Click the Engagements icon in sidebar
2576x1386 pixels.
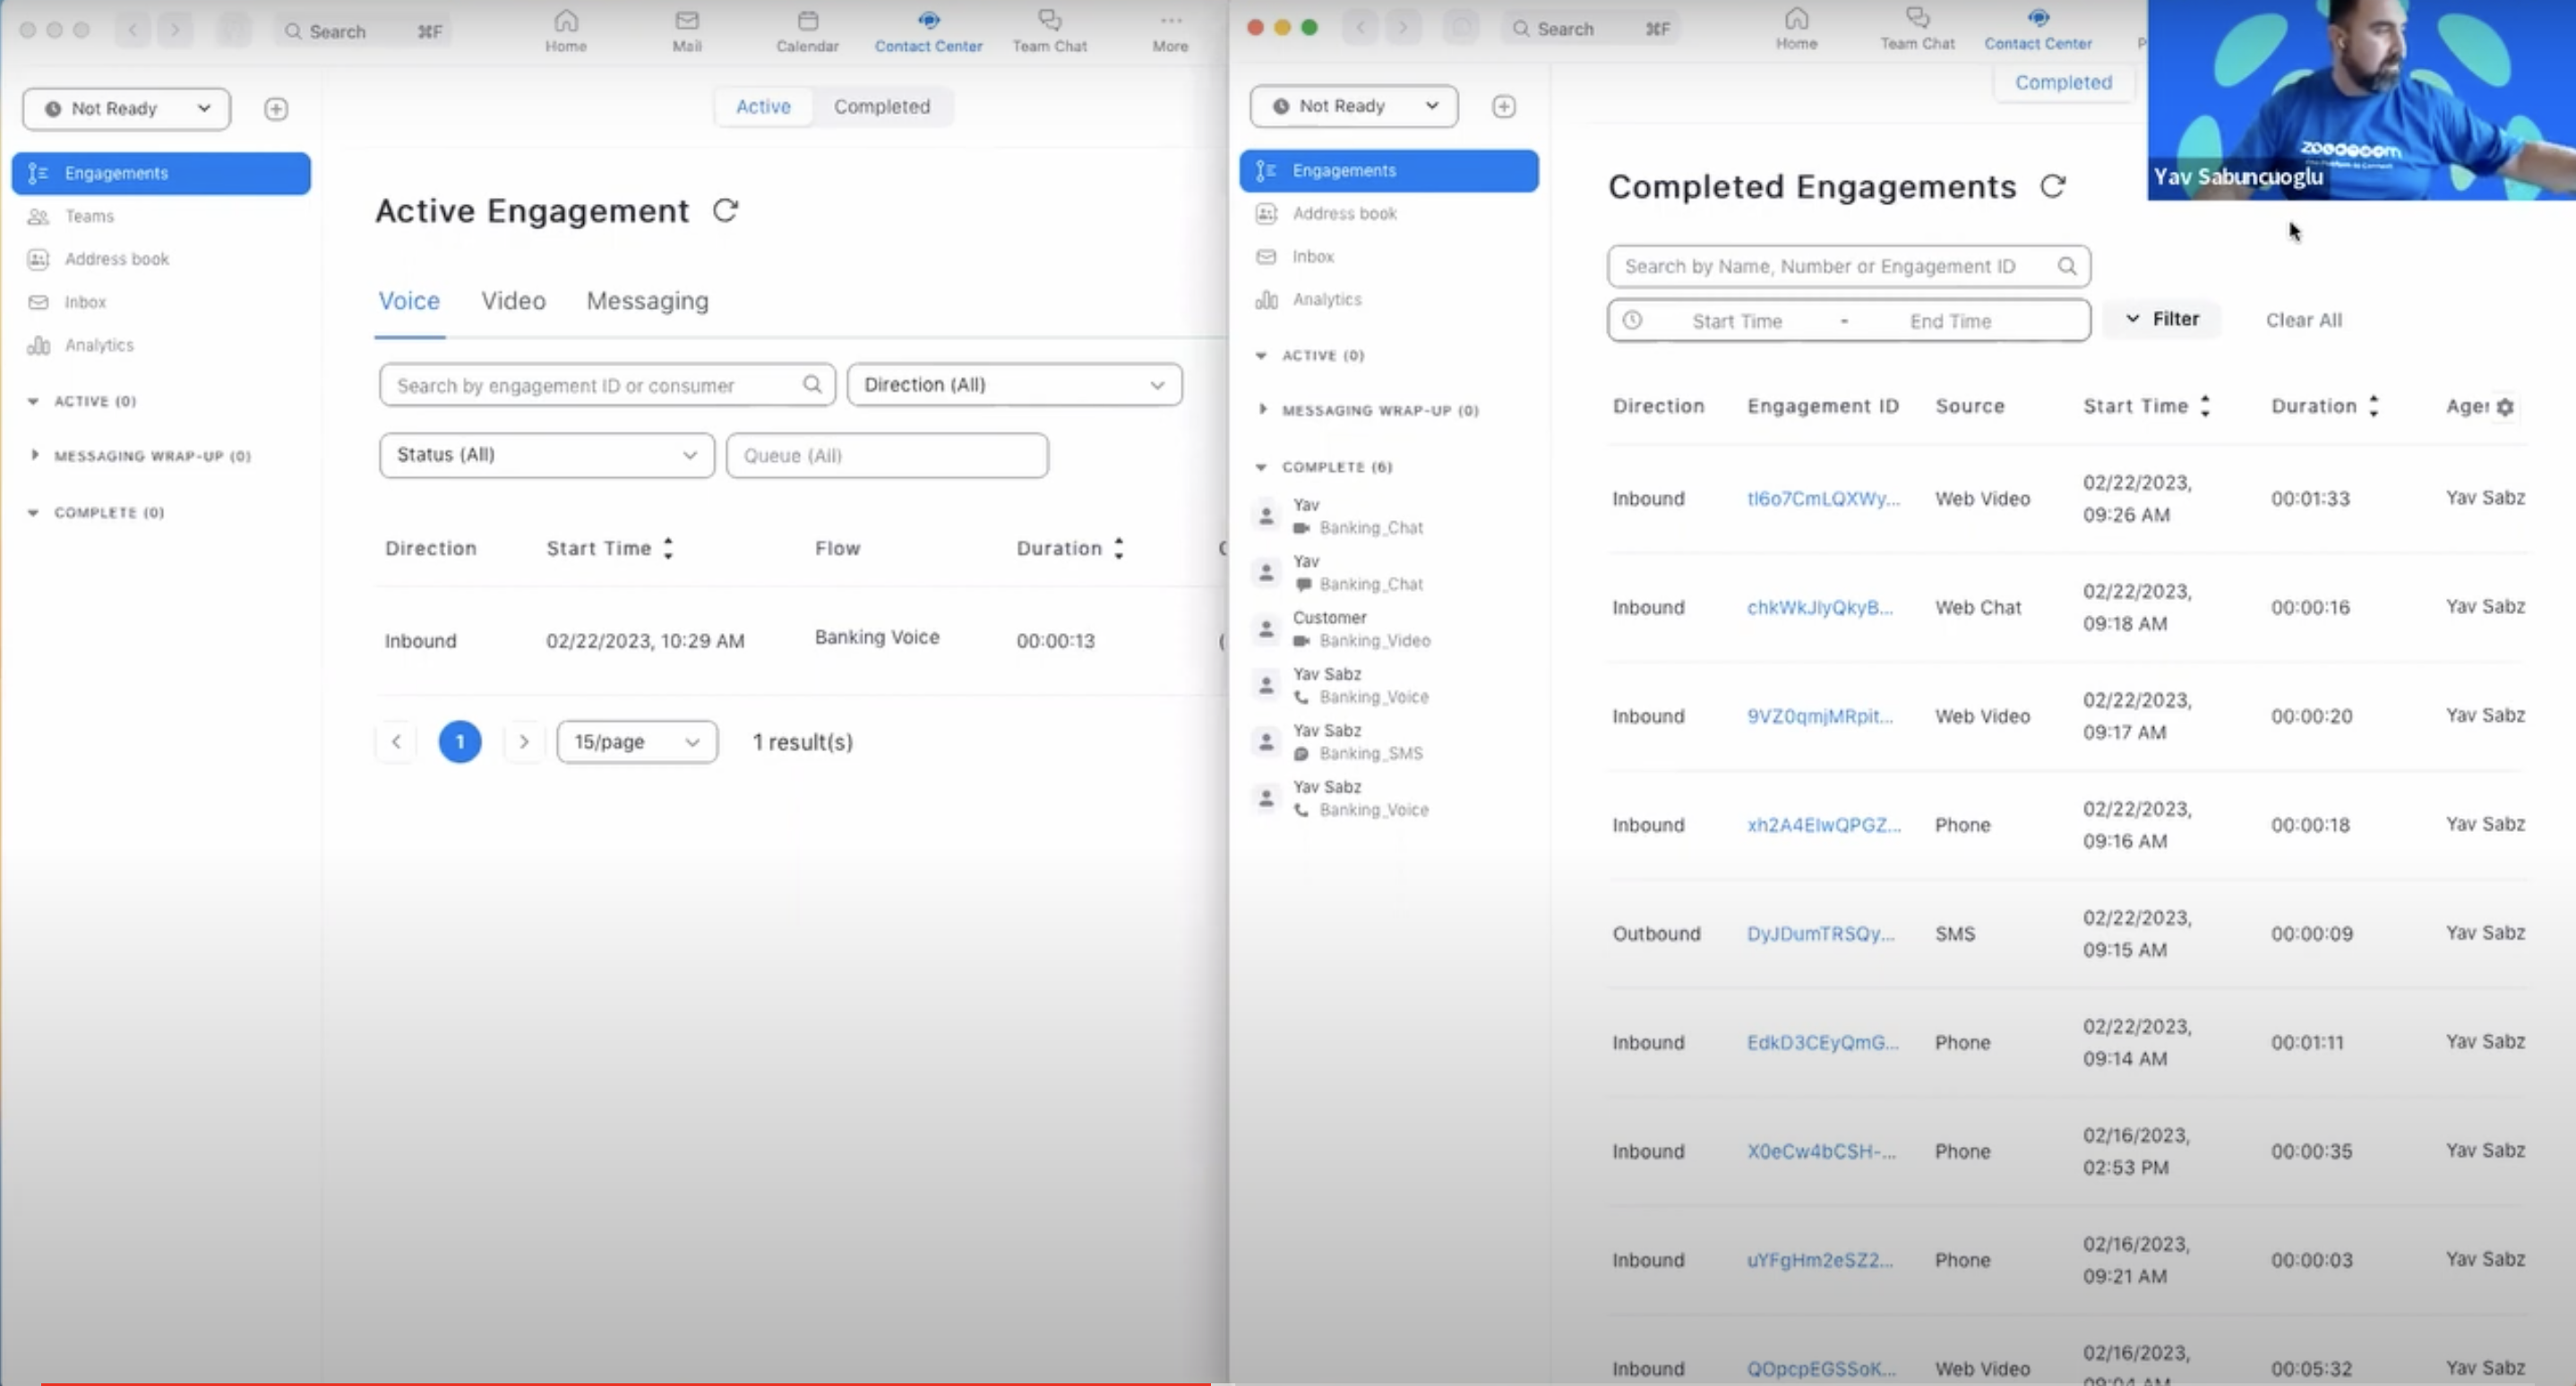[39, 171]
